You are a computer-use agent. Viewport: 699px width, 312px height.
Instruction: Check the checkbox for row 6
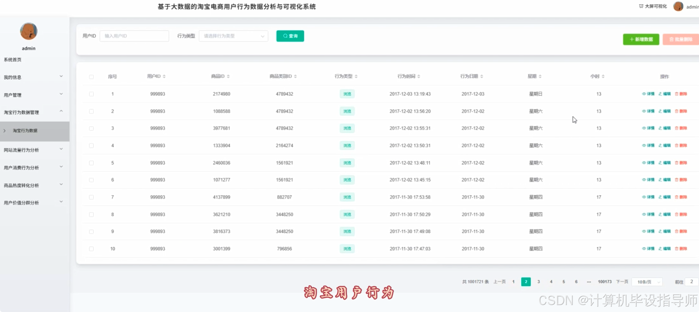tap(91, 180)
